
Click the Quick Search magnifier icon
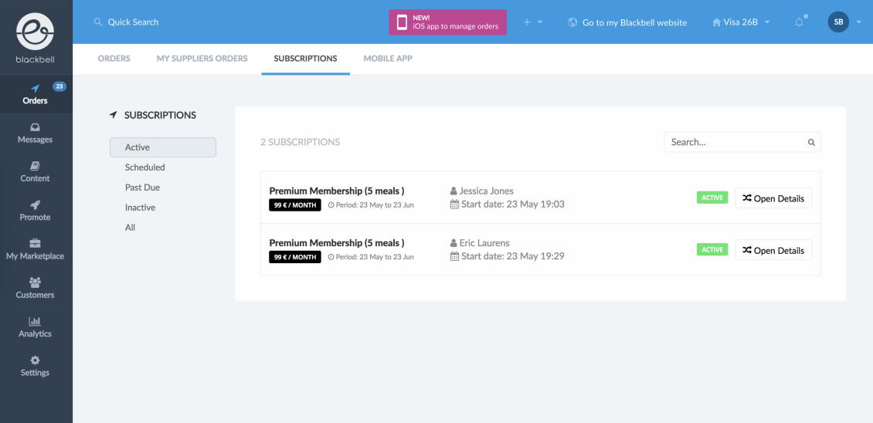coord(98,22)
